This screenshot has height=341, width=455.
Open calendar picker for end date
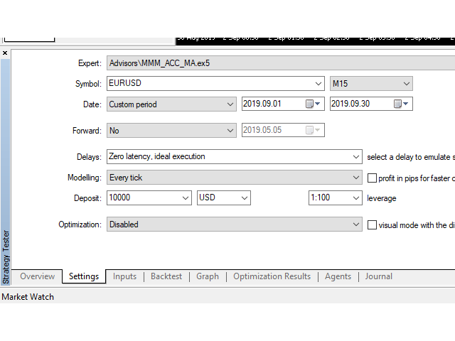[402, 104]
